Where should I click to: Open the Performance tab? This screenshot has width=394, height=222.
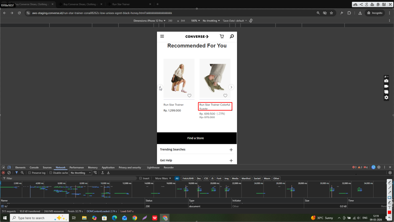click(77, 167)
